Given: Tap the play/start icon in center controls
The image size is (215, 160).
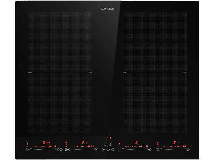Looking at the screenshot, I should coord(103,149).
